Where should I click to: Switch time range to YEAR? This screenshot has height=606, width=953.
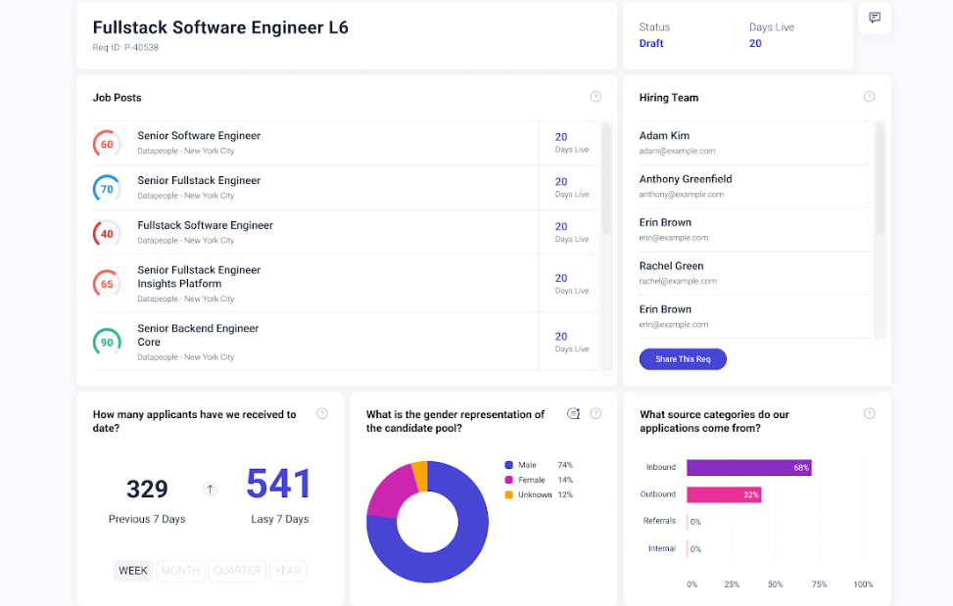coord(288,571)
